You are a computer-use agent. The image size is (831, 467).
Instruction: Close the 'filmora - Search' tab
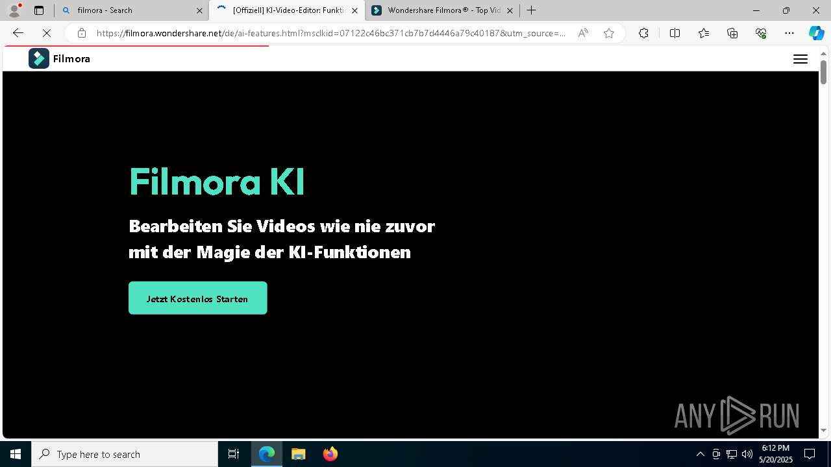(x=199, y=10)
